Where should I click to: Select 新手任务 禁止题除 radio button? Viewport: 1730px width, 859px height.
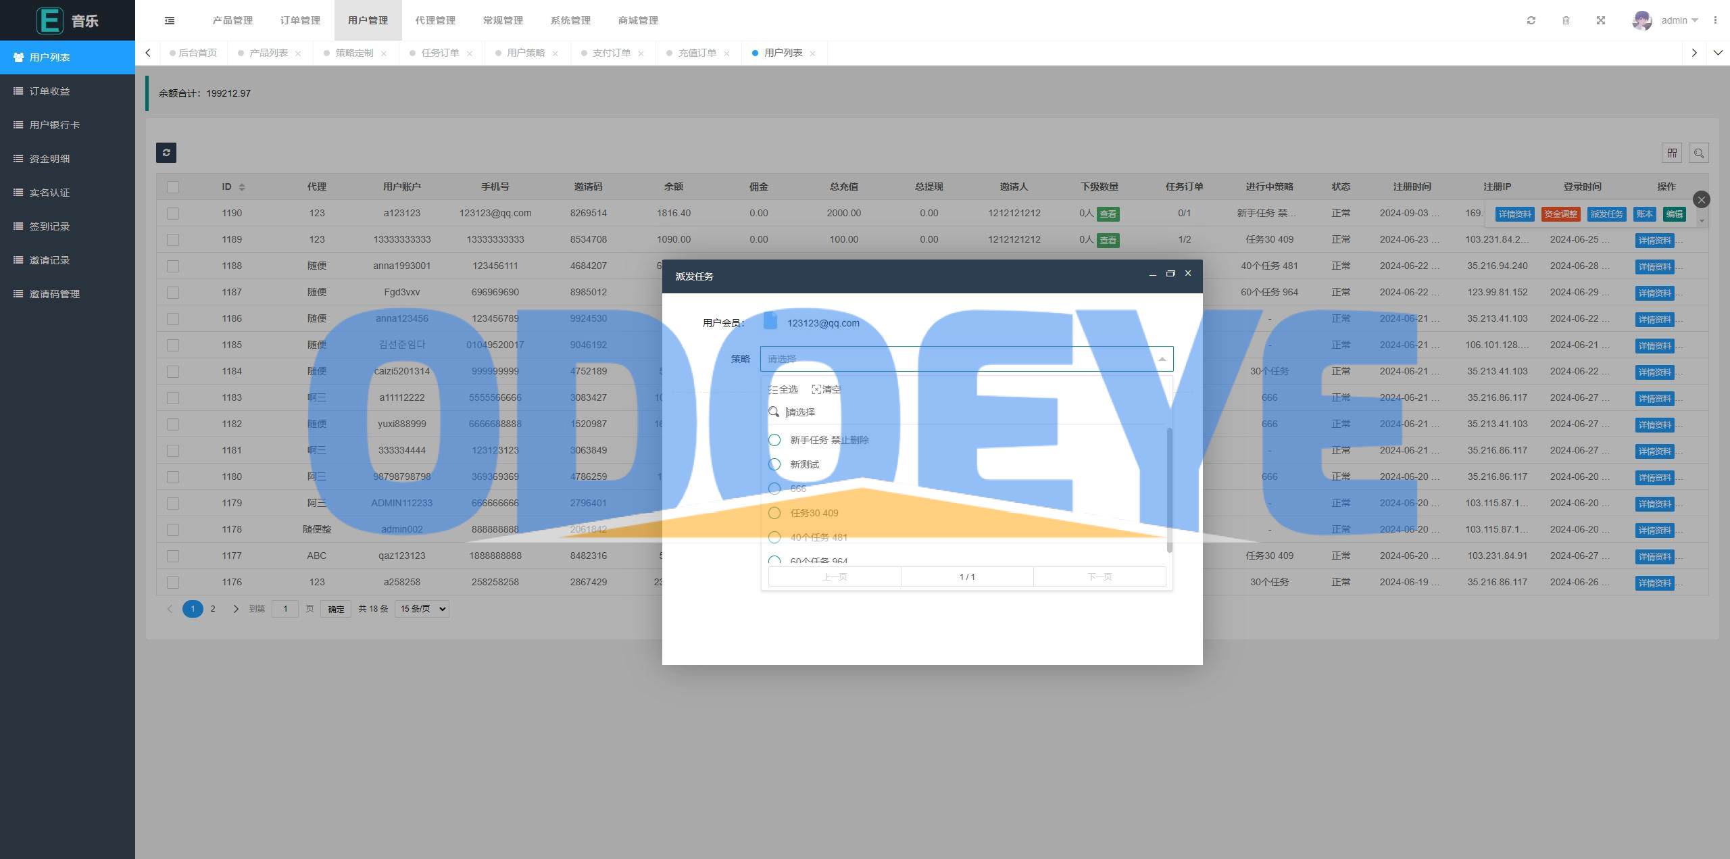(774, 439)
